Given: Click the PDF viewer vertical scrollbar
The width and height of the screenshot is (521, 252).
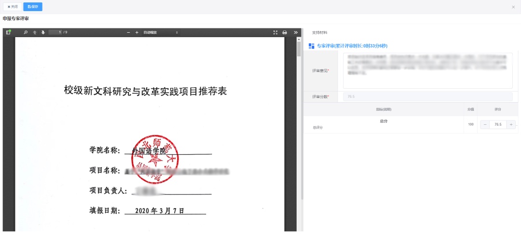Looking at the screenshot, I should (x=299, y=120).
